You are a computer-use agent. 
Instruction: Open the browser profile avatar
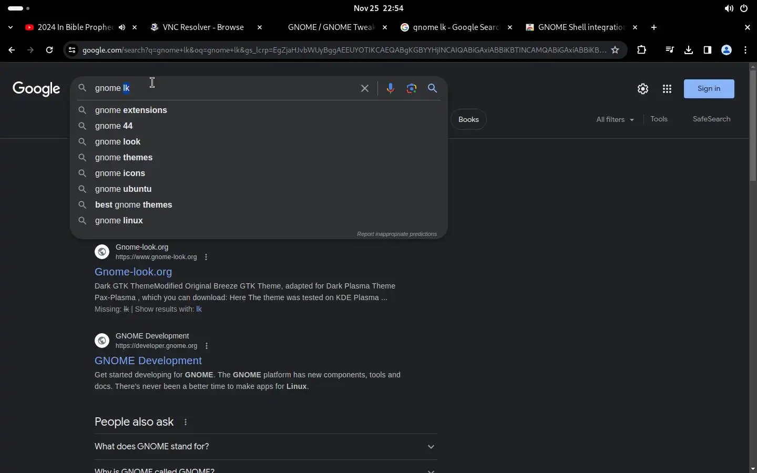pyautogui.click(x=727, y=50)
